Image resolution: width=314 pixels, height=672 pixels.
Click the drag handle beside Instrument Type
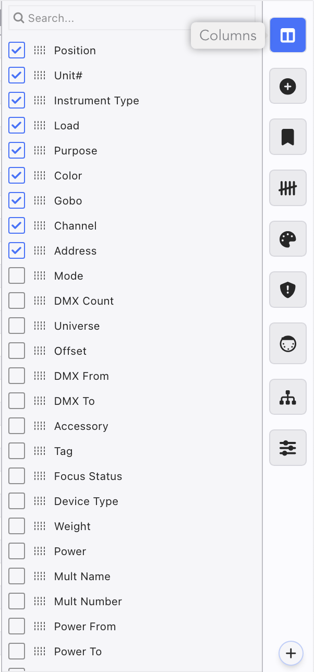(x=40, y=100)
